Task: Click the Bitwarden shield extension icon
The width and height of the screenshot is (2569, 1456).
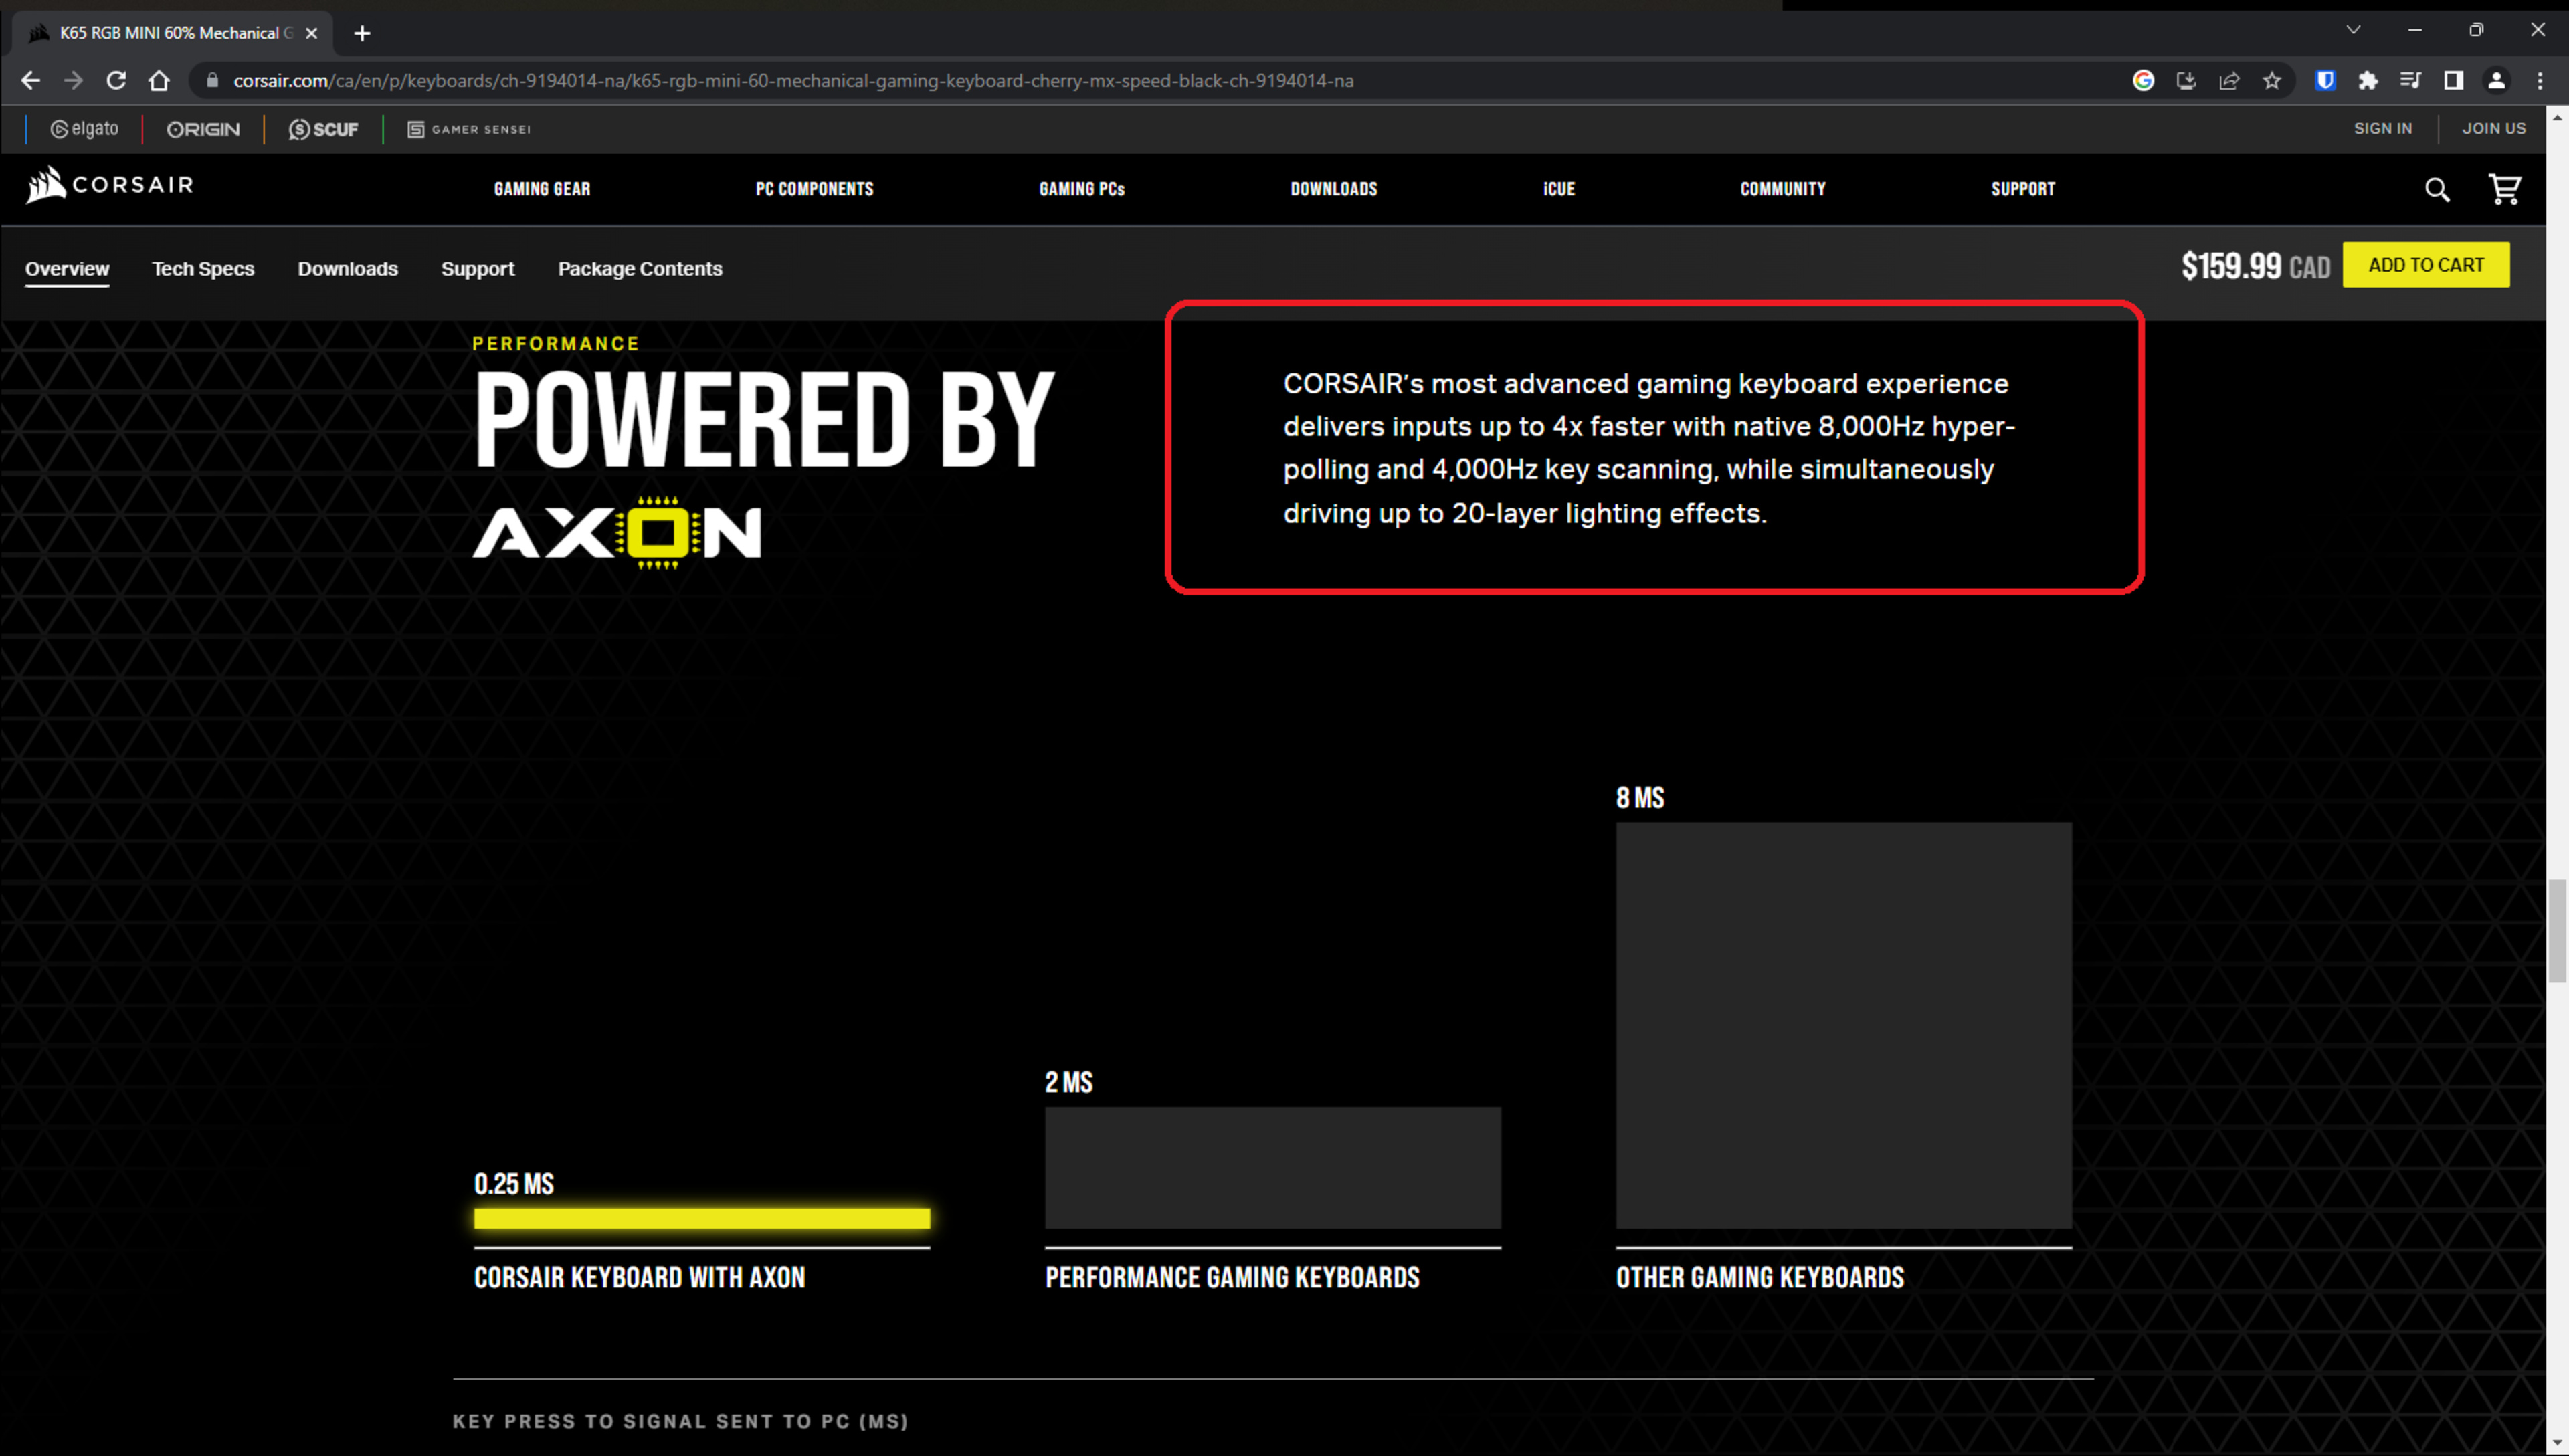Action: pyautogui.click(x=2325, y=81)
